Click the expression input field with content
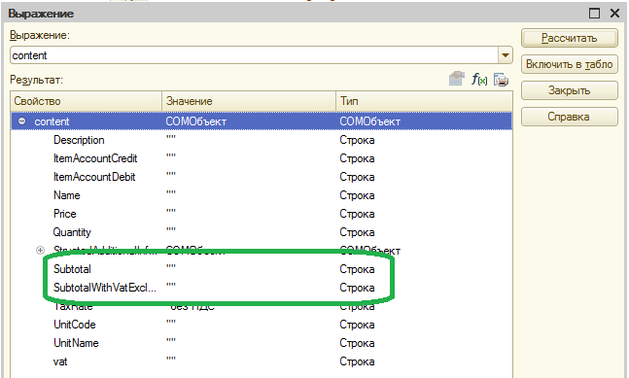 tap(255, 55)
